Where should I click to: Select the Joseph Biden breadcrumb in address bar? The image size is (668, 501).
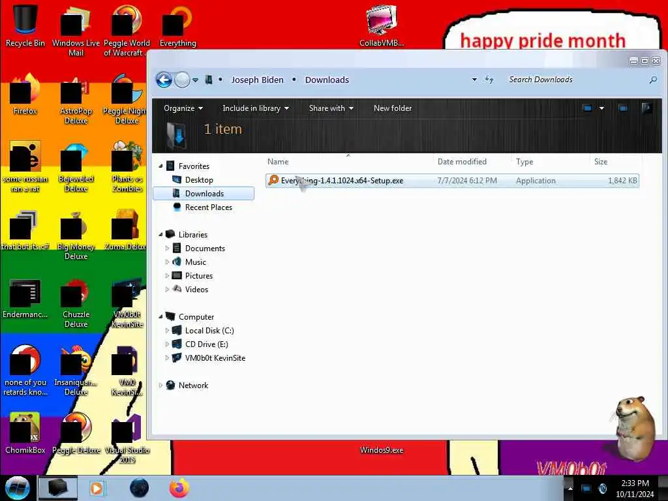[x=257, y=80]
